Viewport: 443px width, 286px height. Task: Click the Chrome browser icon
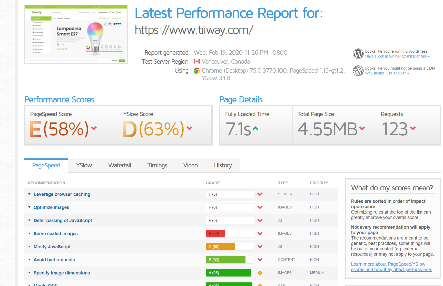(197, 71)
